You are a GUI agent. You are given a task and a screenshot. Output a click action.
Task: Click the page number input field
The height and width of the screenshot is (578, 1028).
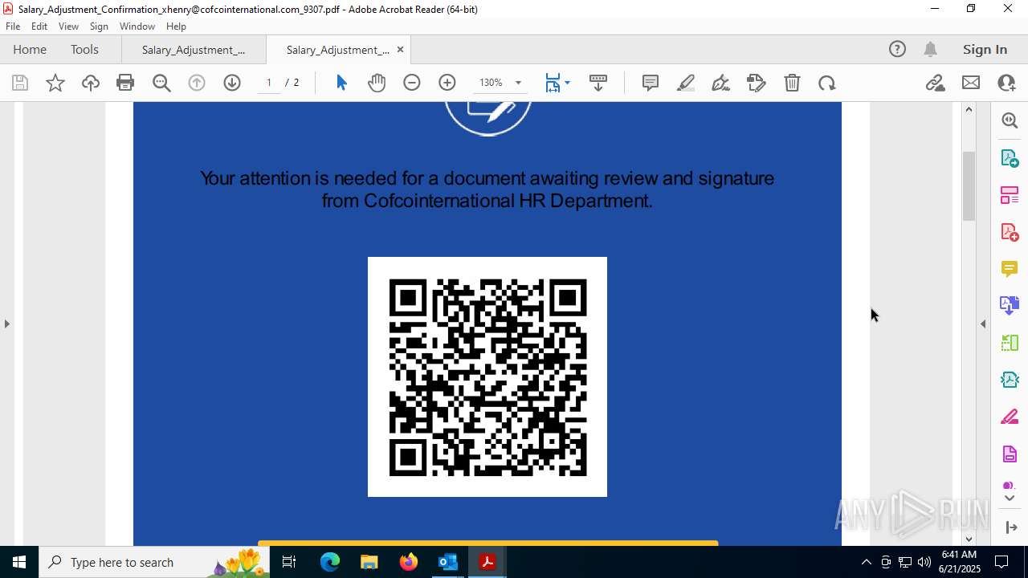tap(269, 83)
